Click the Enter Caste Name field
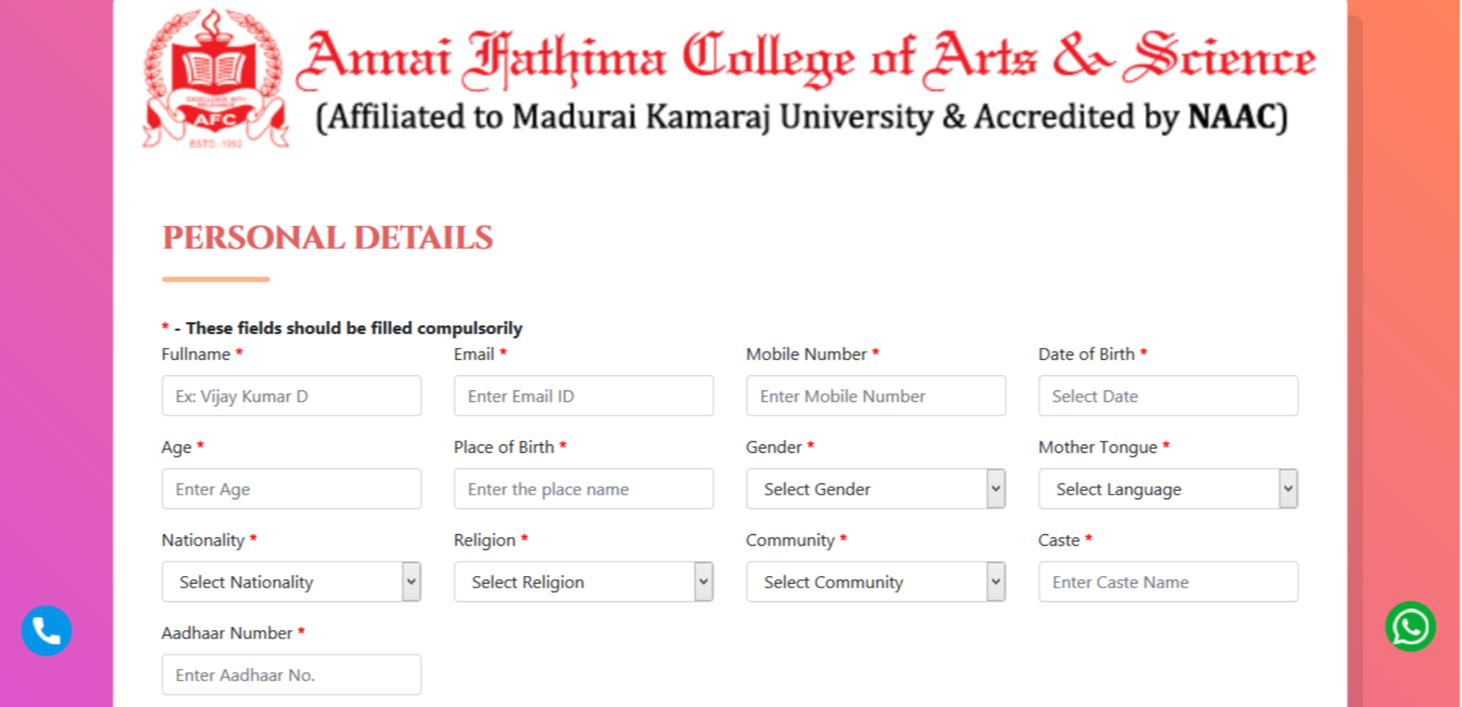Image resolution: width=1462 pixels, height=707 pixels. pos(1167,581)
